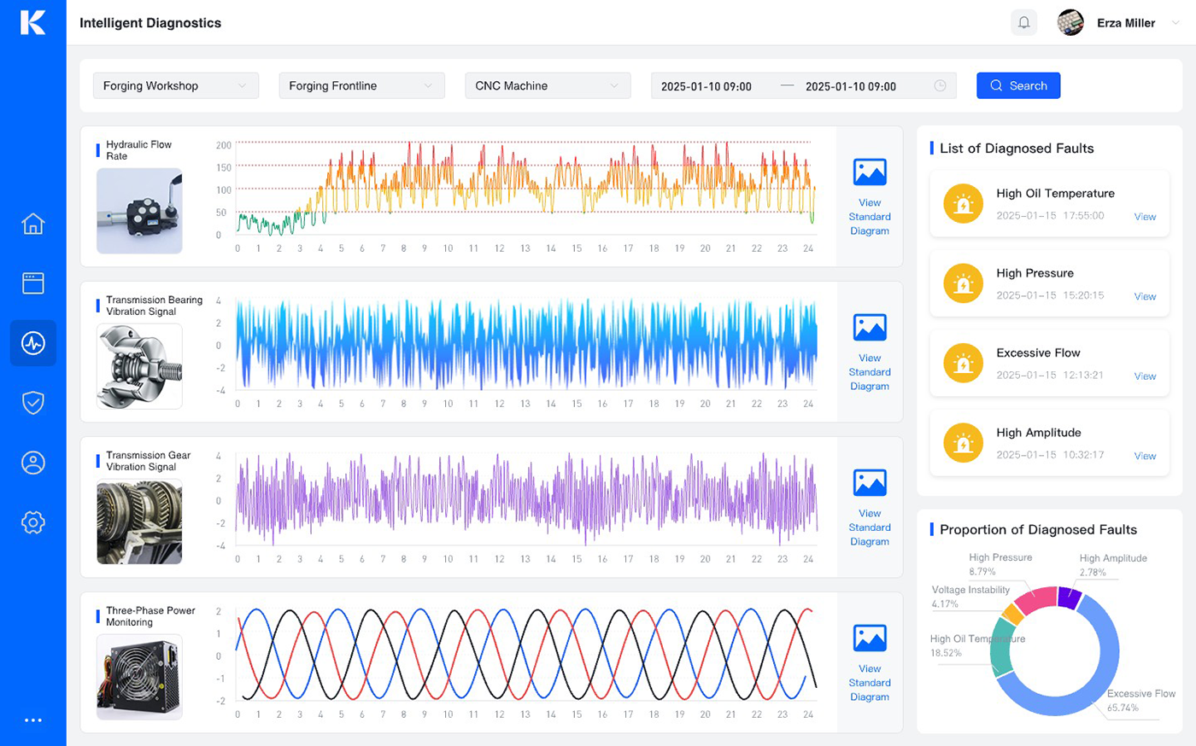Open the Forging Frontline dropdown
The height and width of the screenshot is (746, 1196).
[x=361, y=85]
